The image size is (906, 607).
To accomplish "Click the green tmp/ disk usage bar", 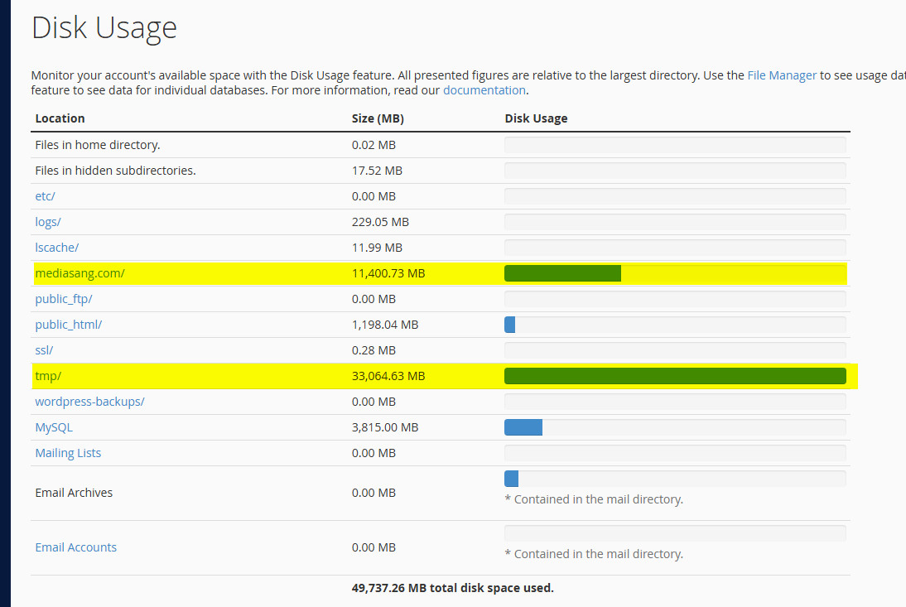I will [x=675, y=376].
